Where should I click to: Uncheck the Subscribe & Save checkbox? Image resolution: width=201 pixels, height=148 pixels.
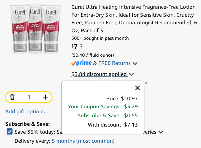coord(10,132)
